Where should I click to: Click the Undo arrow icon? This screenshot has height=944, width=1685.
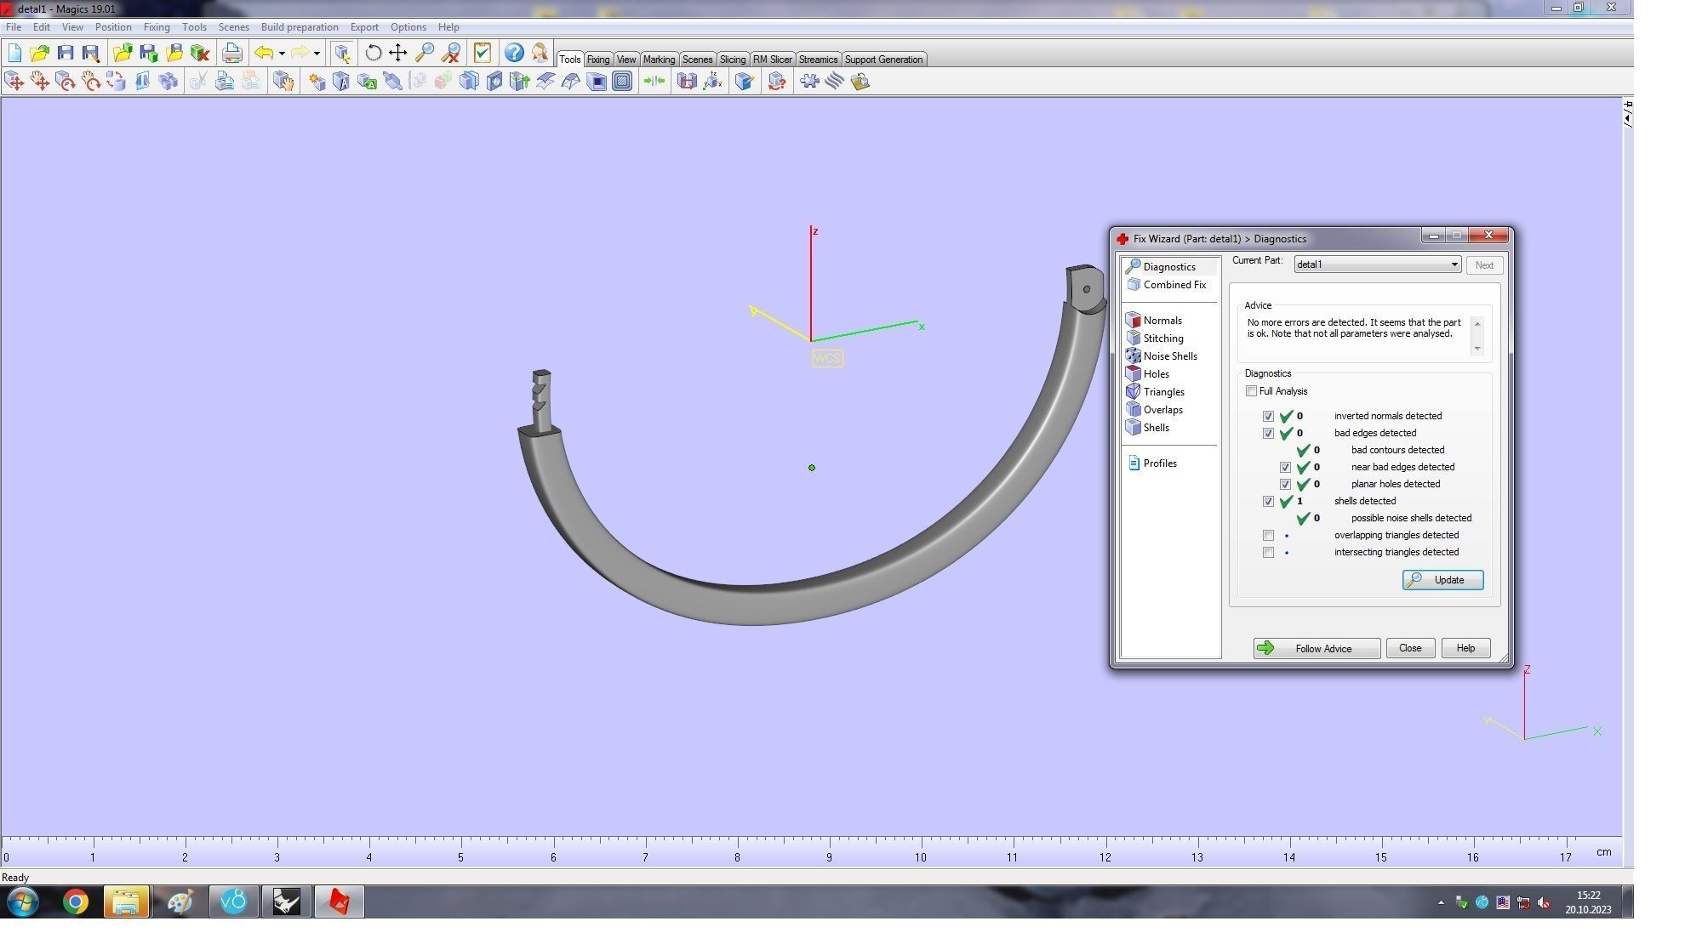tap(264, 53)
